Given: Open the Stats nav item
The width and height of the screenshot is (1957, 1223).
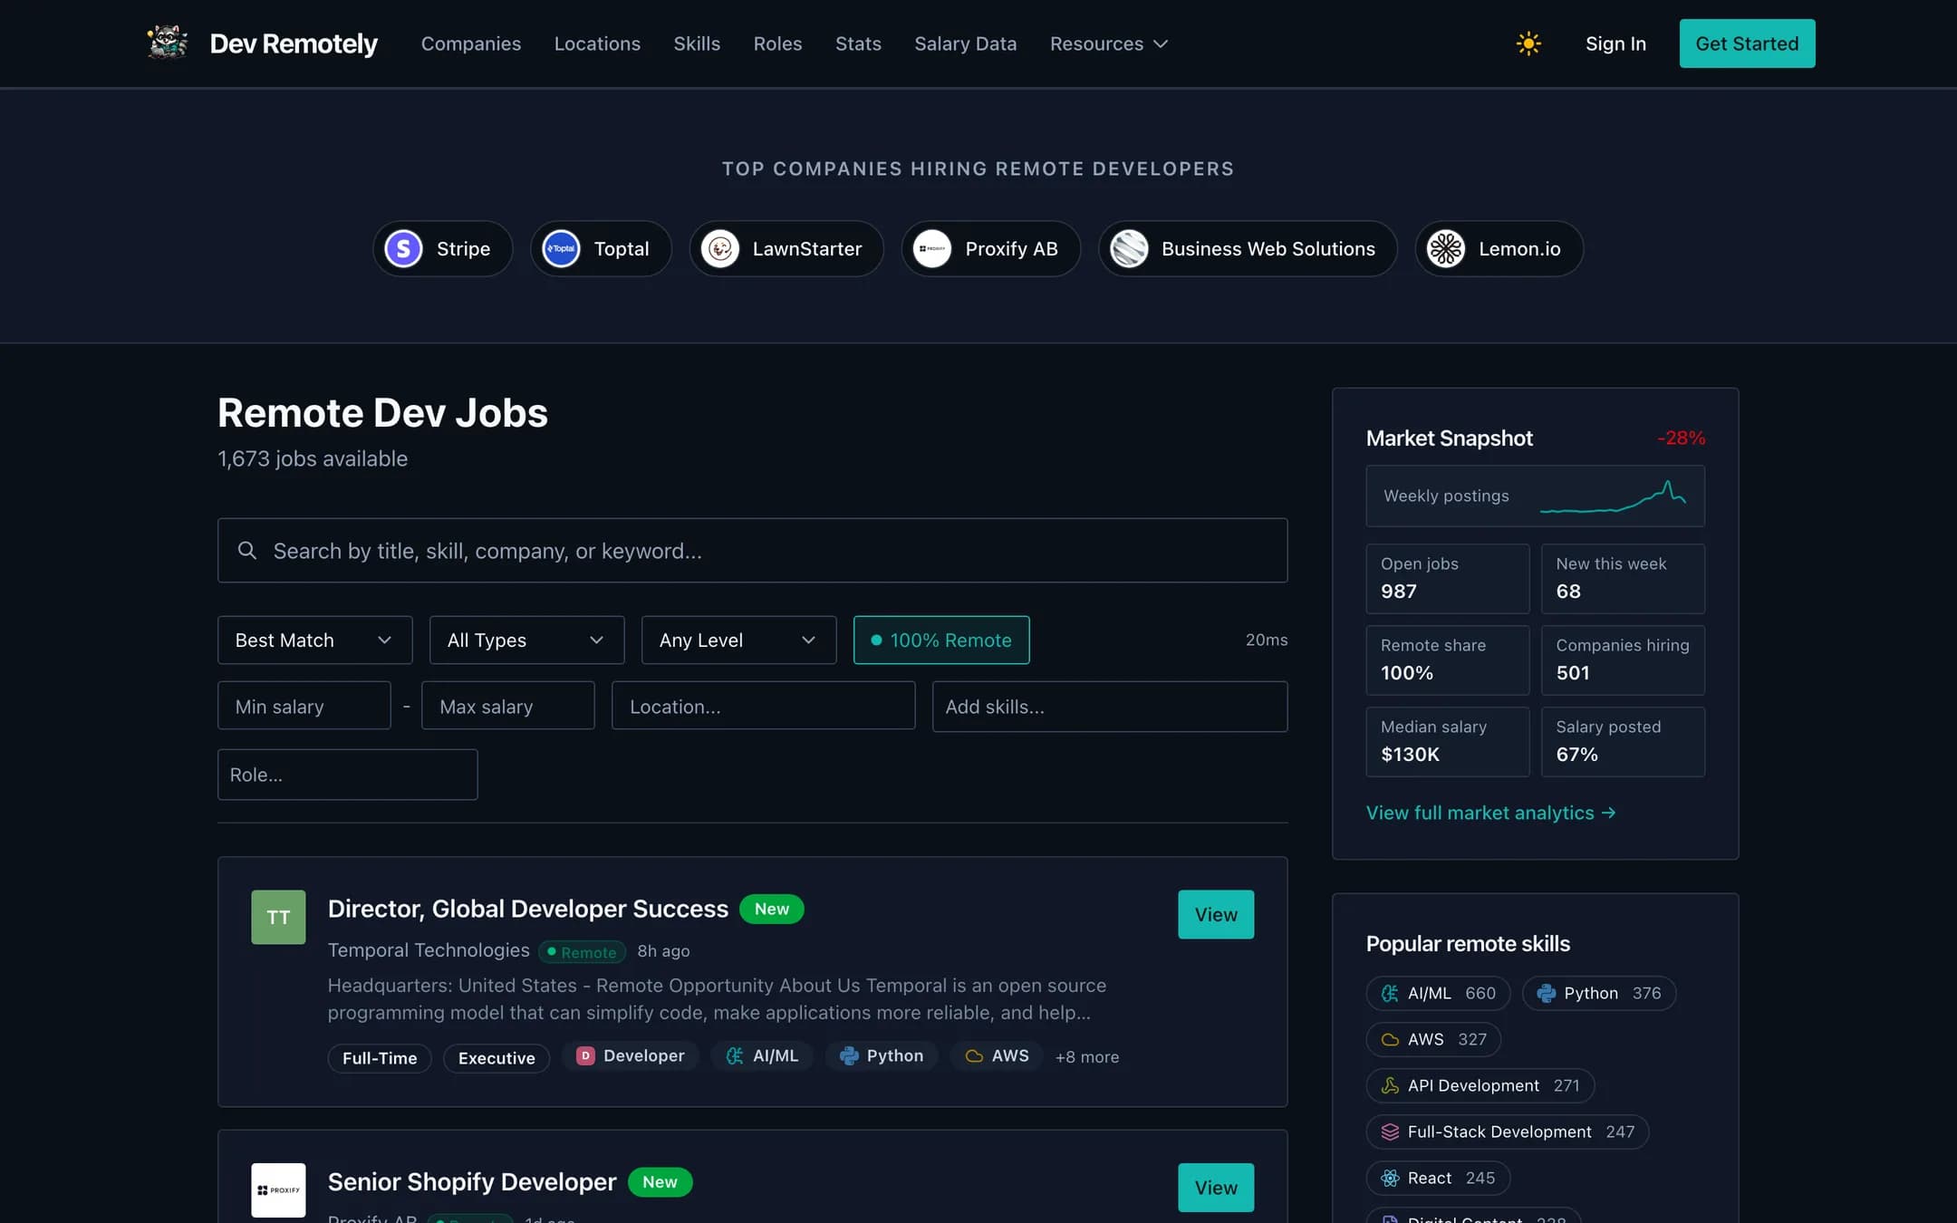Looking at the screenshot, I should click(x=857, y=43).
